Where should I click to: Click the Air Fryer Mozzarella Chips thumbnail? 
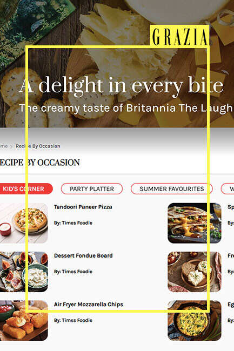point(24,321)
